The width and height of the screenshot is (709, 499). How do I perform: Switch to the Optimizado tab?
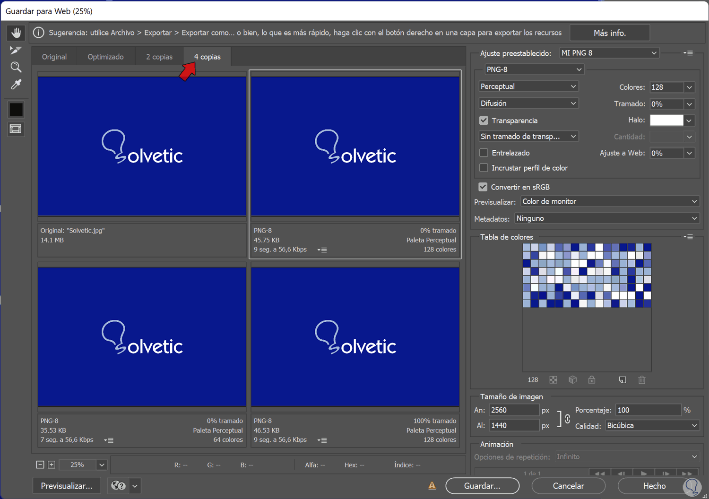coord(106,57)
